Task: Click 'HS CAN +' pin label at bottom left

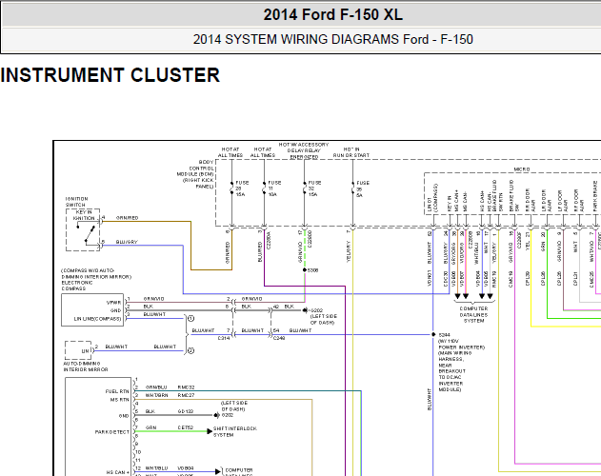Action: point(118,472)
